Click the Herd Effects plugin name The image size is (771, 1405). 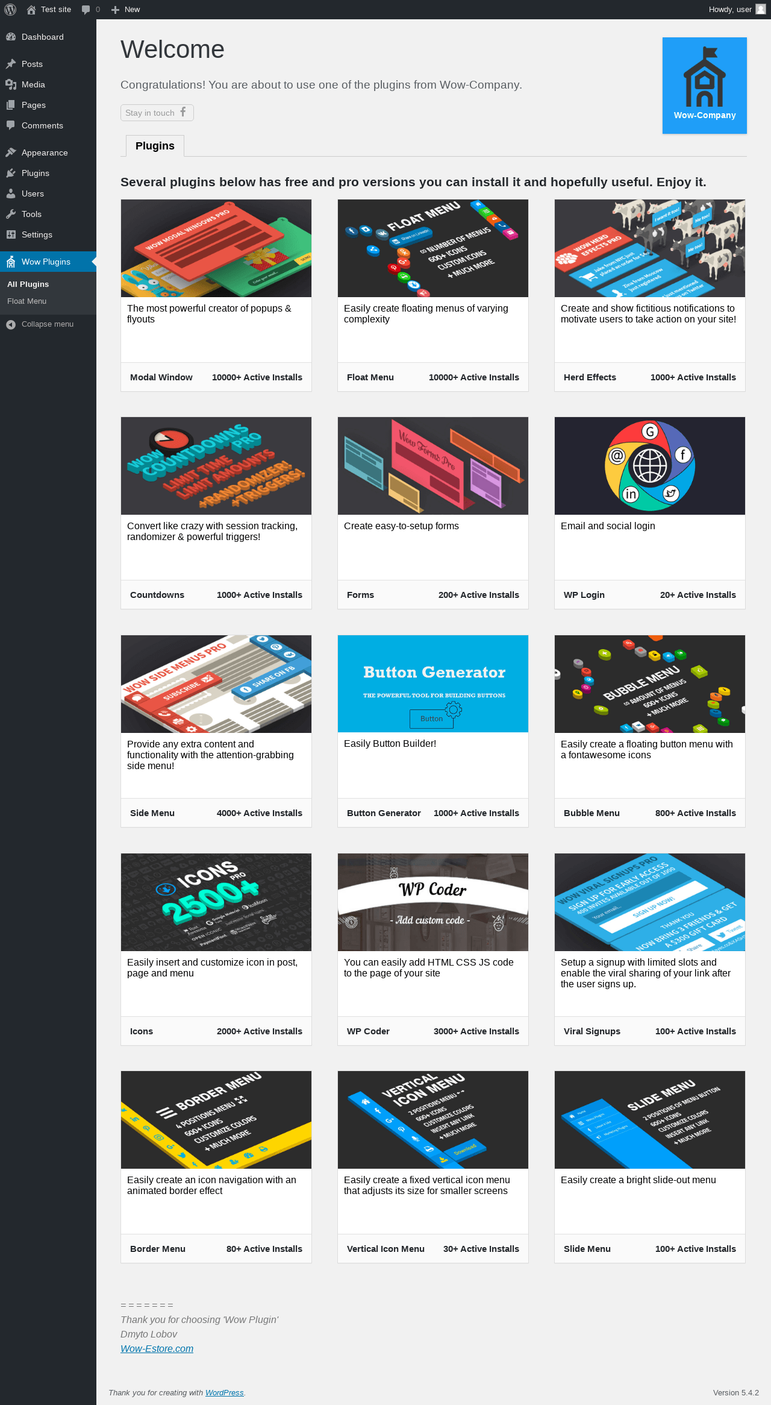click(x=590, y=377)
